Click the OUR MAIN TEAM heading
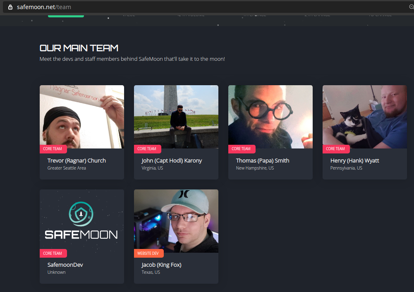This screenshot has height=292, width=414. pos(79,48)
